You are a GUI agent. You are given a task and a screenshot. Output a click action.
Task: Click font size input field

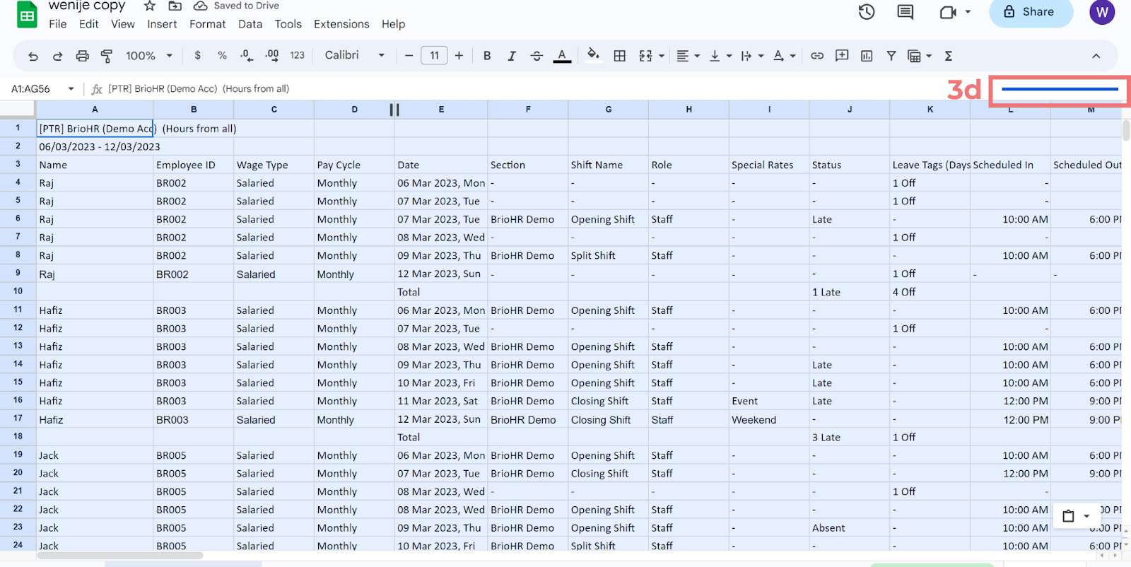point(434,55)
